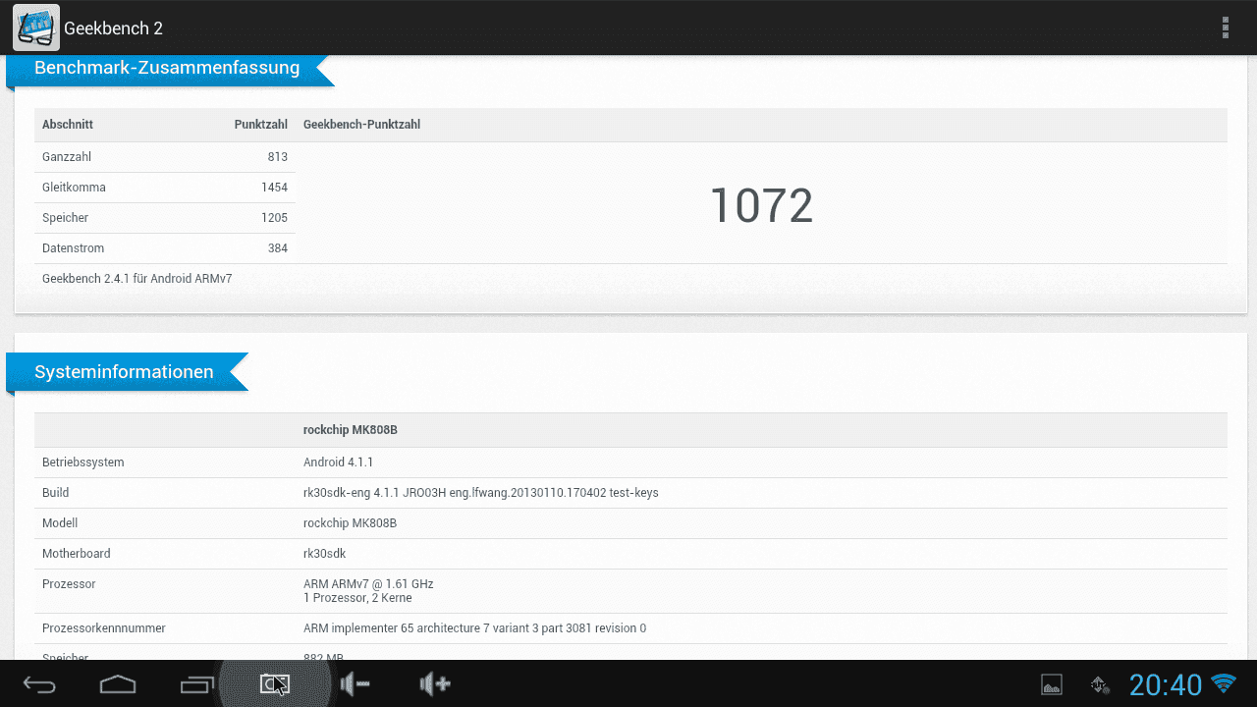Click the Geekbench-Punktzahl column header
1257x707 pixels.
tap(362, 125)
